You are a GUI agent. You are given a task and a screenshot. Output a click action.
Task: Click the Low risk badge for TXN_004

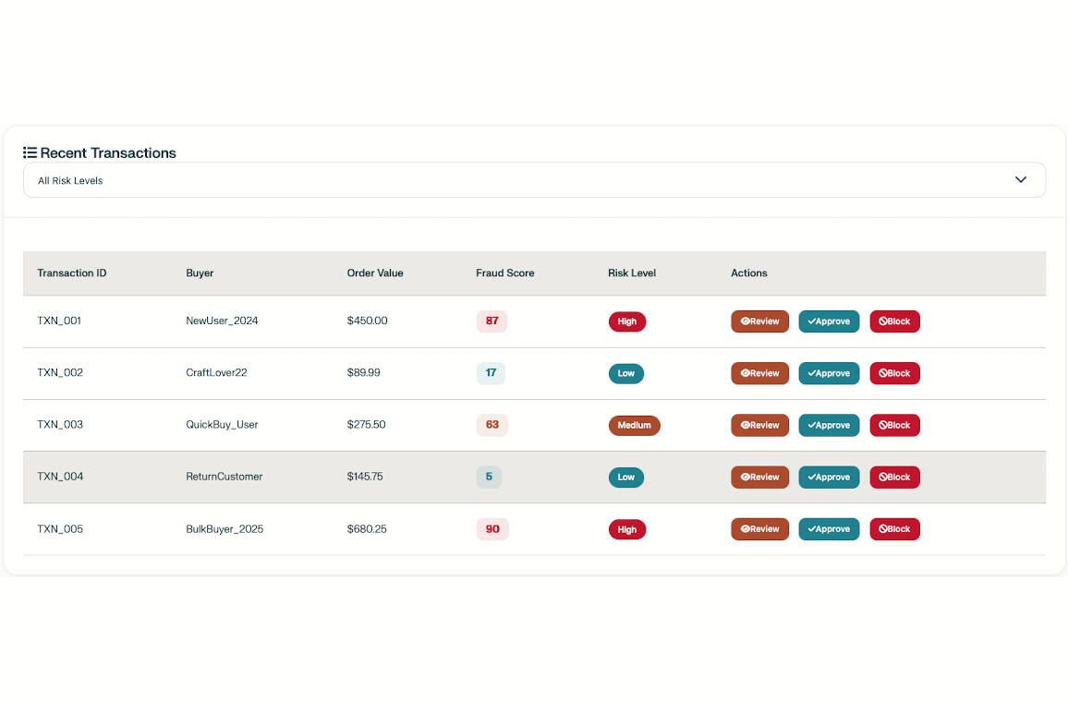pyautogui.click(x=626, y=478)
